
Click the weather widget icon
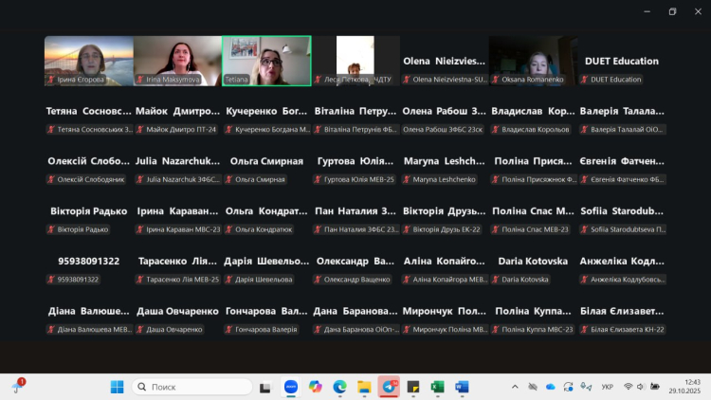point(17,387)
